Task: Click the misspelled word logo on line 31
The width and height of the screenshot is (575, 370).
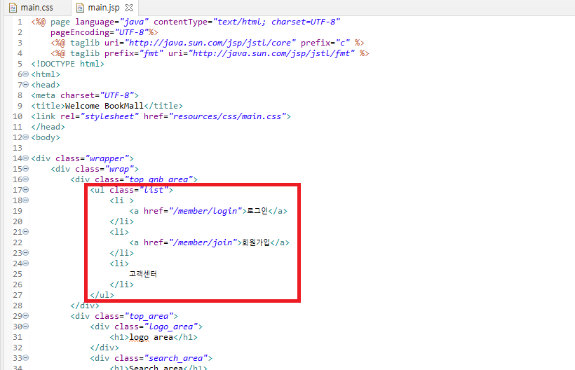Action: tap(139, 337)
